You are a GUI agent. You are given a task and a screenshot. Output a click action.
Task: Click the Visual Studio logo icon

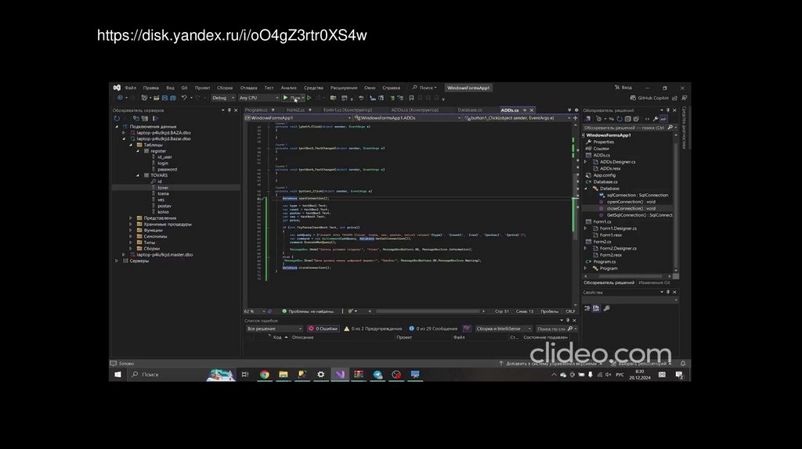click(117, 88)
